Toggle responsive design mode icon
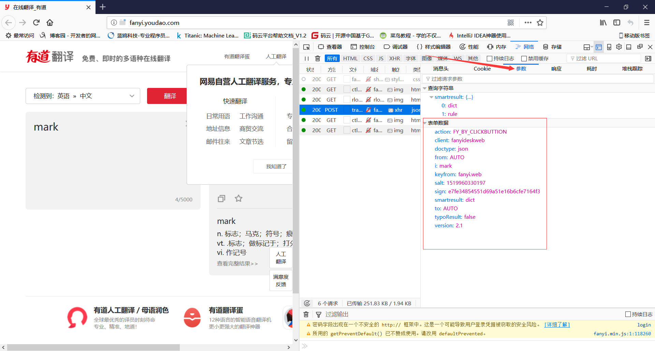Screen dimensions: 655x351 [609, 47]
